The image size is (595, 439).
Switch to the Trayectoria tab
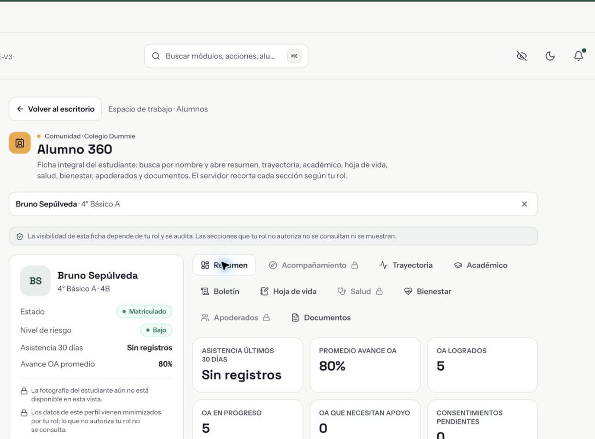click(x=406, y=265)
